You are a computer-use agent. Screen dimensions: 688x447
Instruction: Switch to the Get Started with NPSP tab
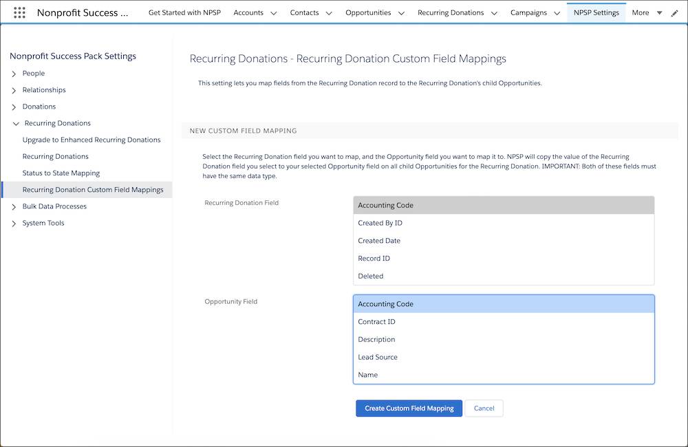tap(184, 12)
